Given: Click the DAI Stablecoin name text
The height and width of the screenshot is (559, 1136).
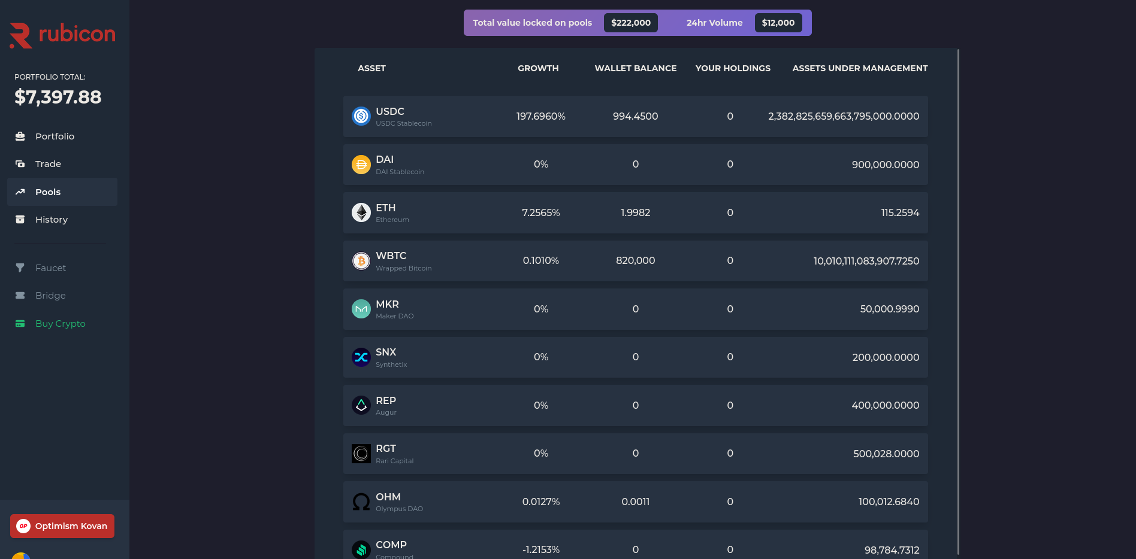Looking at the screenshot, I should click(x=400, y=172).
